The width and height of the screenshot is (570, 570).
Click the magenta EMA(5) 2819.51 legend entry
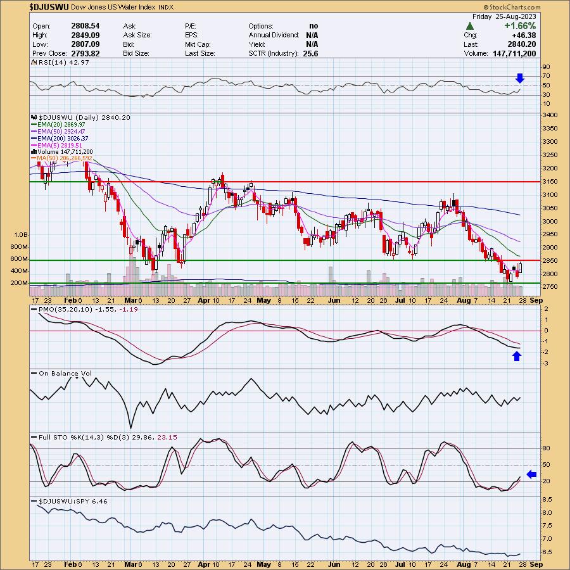pyautogui.click(x=57, y=145)
